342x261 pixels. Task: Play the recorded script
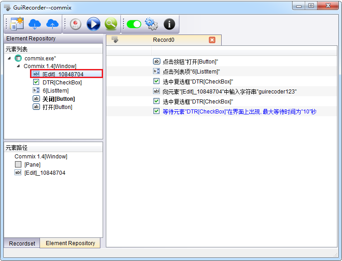click(94, 24)
